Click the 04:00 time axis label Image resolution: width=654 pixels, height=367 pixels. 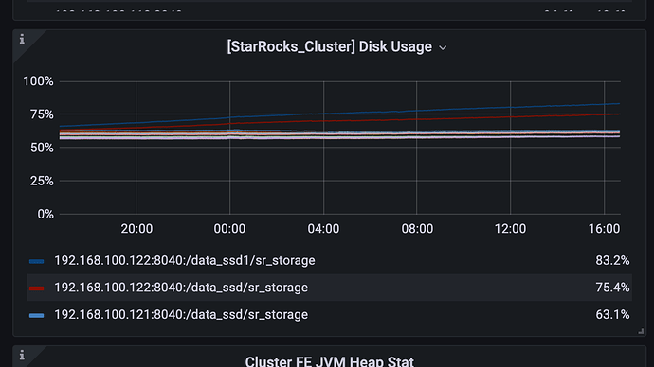click(323, 229)
